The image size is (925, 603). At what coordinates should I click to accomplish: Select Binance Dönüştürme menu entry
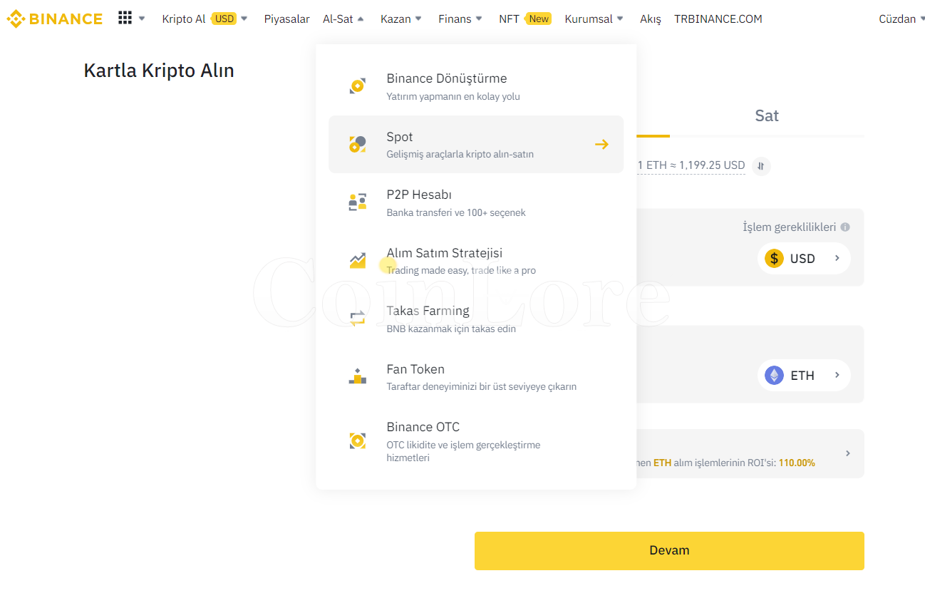[476, 86]
